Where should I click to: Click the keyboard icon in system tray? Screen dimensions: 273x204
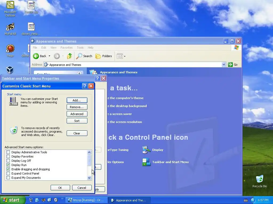[x=246, y=200]
